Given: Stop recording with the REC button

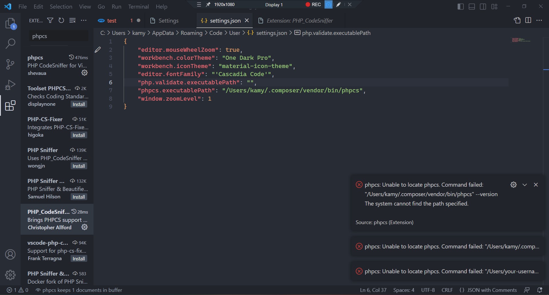Looking at the screenshot, I should click(313, 5).
